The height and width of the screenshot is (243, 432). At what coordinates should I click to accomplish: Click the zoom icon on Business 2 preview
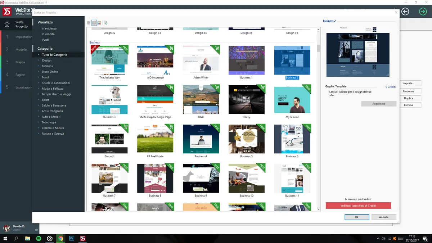[x=388, y=75]
